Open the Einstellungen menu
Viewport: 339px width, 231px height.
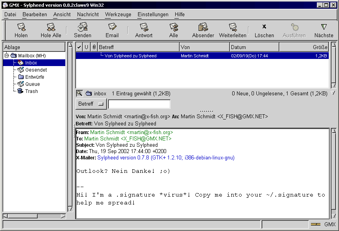[x=153, y=15]
